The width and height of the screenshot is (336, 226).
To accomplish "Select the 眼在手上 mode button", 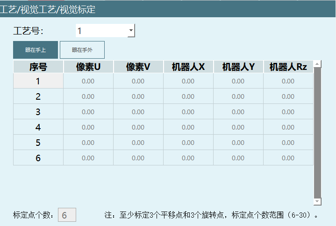I will click(x=36, y=50).
